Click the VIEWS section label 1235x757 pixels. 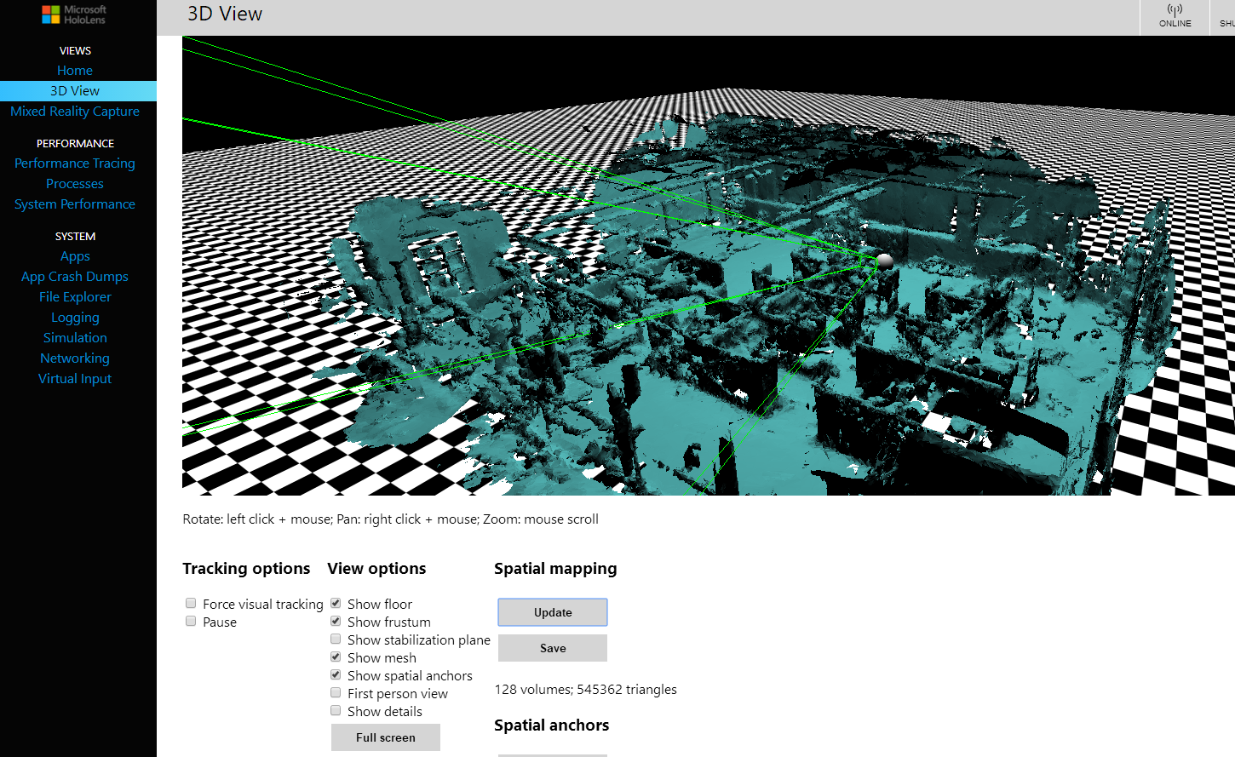tap(75, 51)
